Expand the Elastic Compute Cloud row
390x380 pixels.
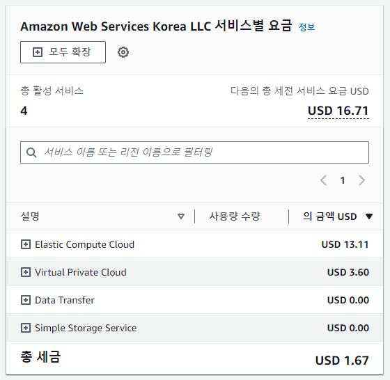26,244
